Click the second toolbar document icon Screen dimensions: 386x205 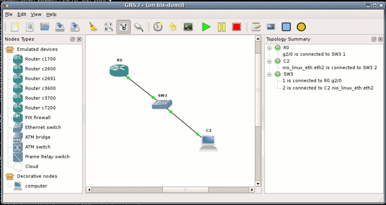click(30, 27)
